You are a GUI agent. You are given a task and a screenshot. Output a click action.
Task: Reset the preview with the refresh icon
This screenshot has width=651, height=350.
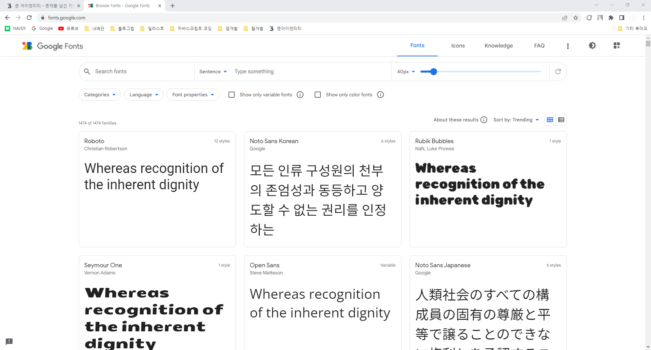(x=558, y=72)
